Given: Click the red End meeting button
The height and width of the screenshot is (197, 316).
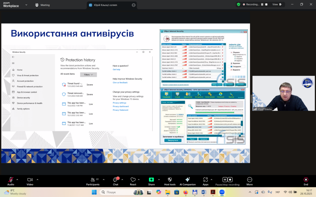Looking at the screenshot, I should pos(306,180).
